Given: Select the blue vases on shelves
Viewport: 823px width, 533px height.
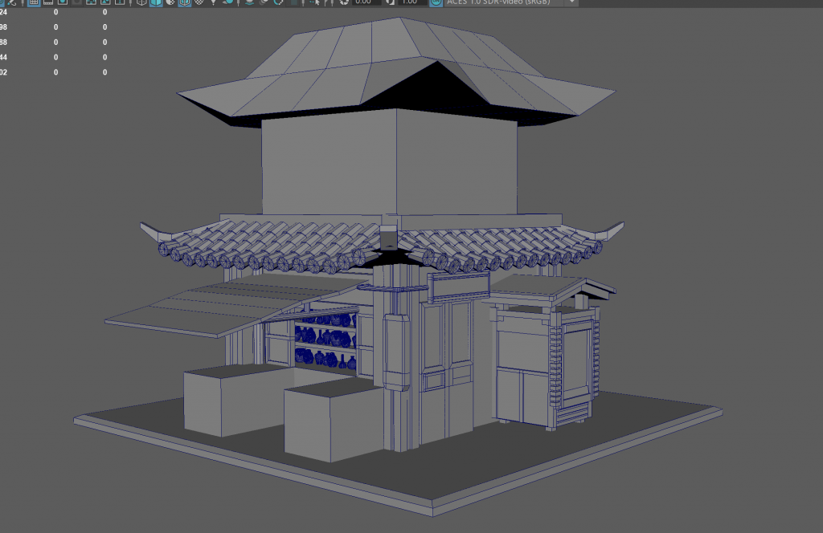Looking at the screenshot, I should [x=326, y=340].
